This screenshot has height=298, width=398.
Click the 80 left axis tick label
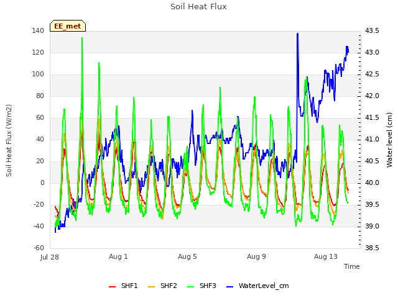(x=40, y=96)
